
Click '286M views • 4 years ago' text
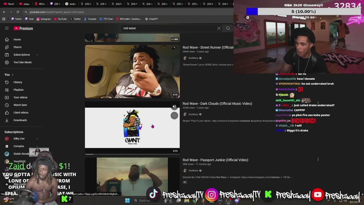pyautogui.click(x=196, y=52)
